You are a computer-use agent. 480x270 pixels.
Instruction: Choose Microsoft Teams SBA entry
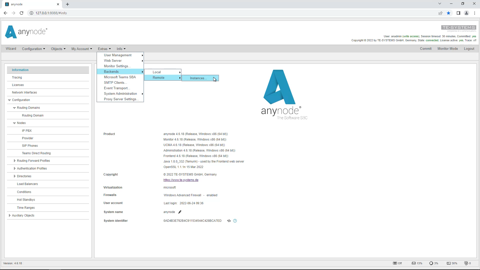pos(120,77)
